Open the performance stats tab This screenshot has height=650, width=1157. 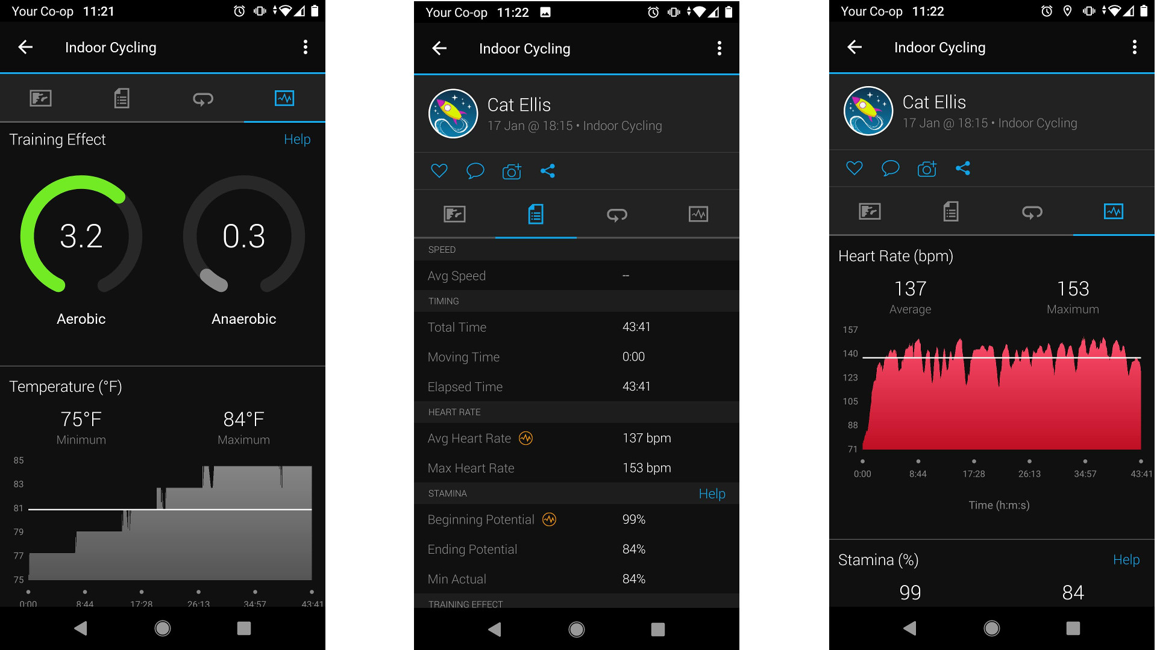[697, 214]
